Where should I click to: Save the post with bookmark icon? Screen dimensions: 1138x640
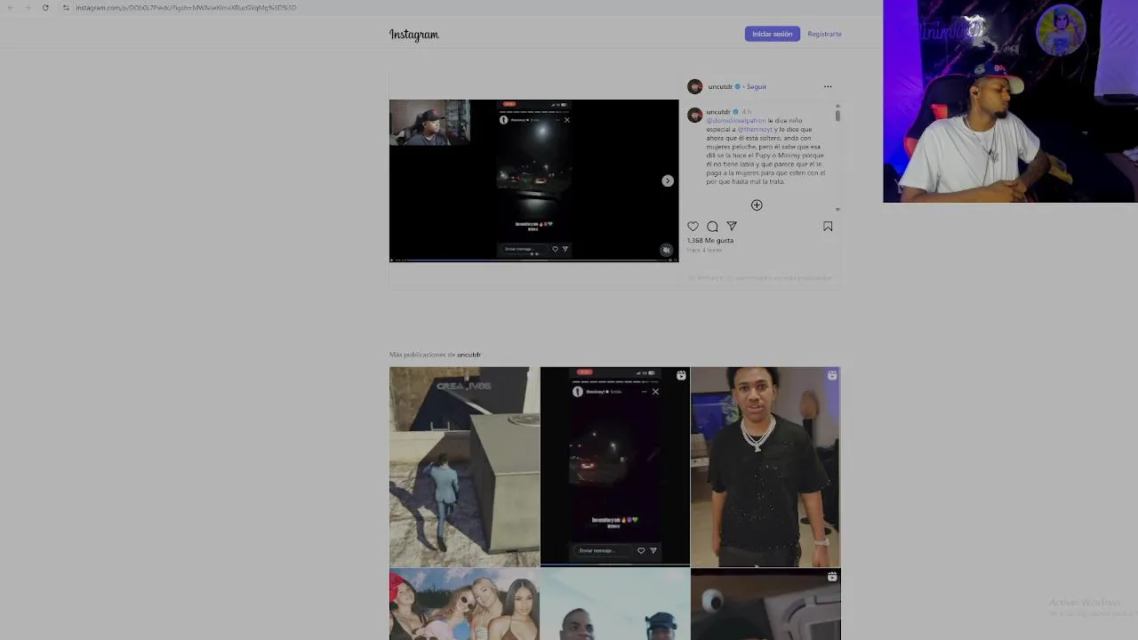[x=828, y=227]
